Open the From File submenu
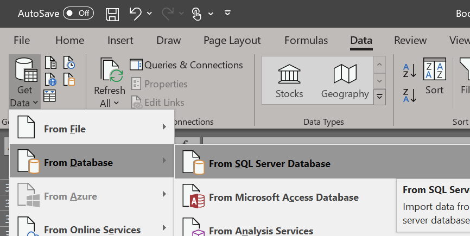 pyautogui.click(x=92, y=127)
